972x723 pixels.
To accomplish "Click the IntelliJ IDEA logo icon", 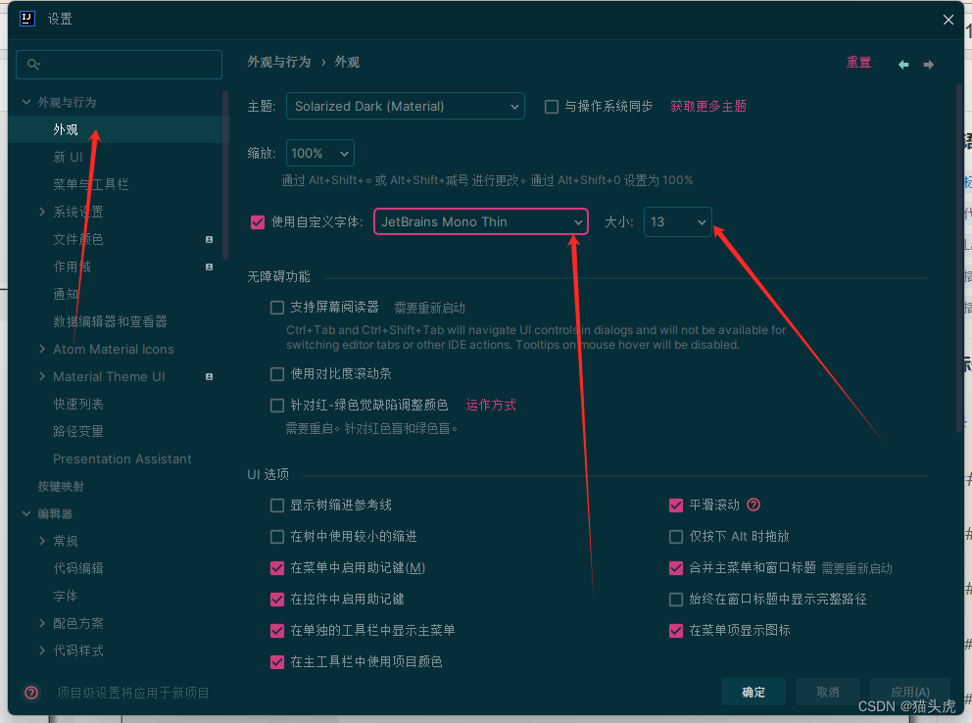I will tap(27, 19).
